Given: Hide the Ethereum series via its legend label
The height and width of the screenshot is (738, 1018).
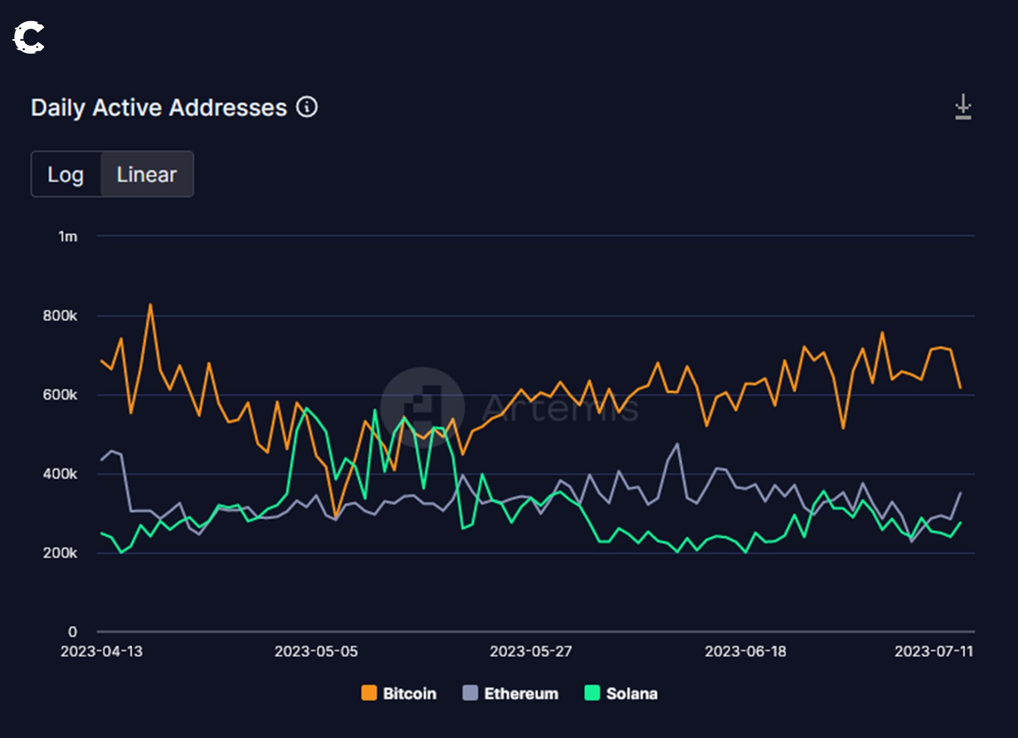Looking at the screenshot, I should point(520,693).
